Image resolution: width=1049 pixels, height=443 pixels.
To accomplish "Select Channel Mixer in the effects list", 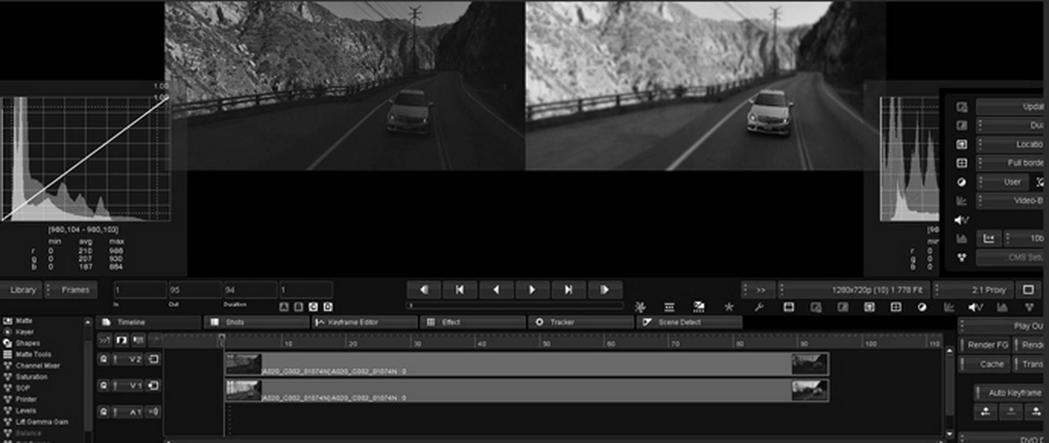I will pyautogui.click(x=37, y=366).
